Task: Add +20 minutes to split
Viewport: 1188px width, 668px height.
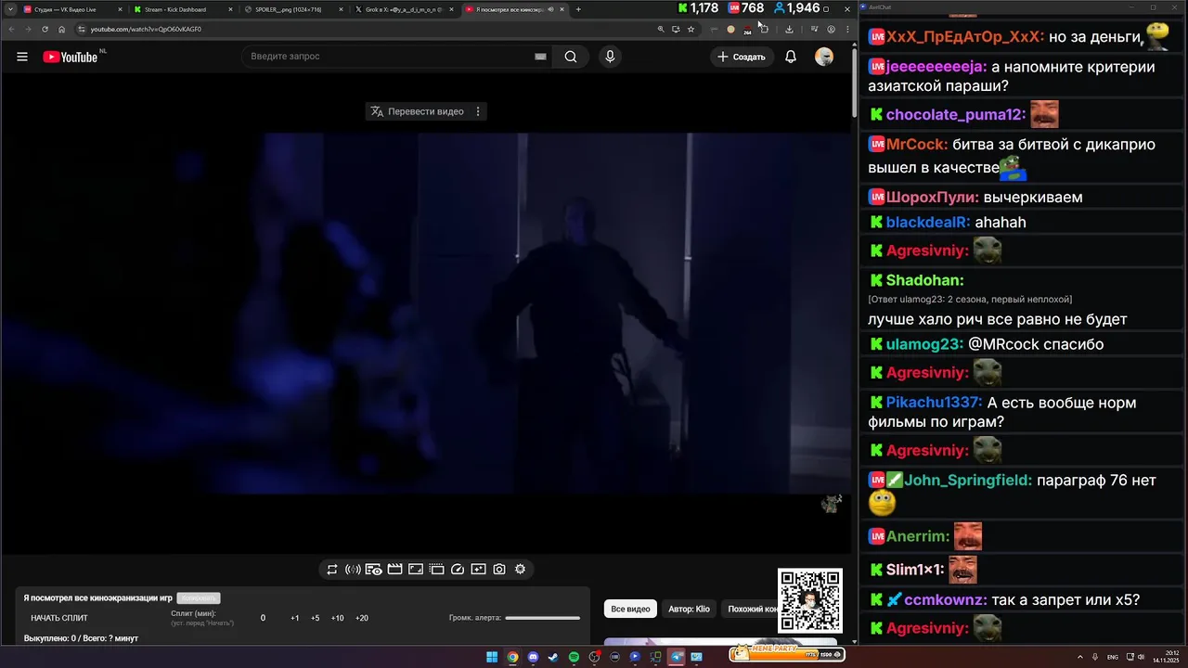Action: tap(362, 618)
